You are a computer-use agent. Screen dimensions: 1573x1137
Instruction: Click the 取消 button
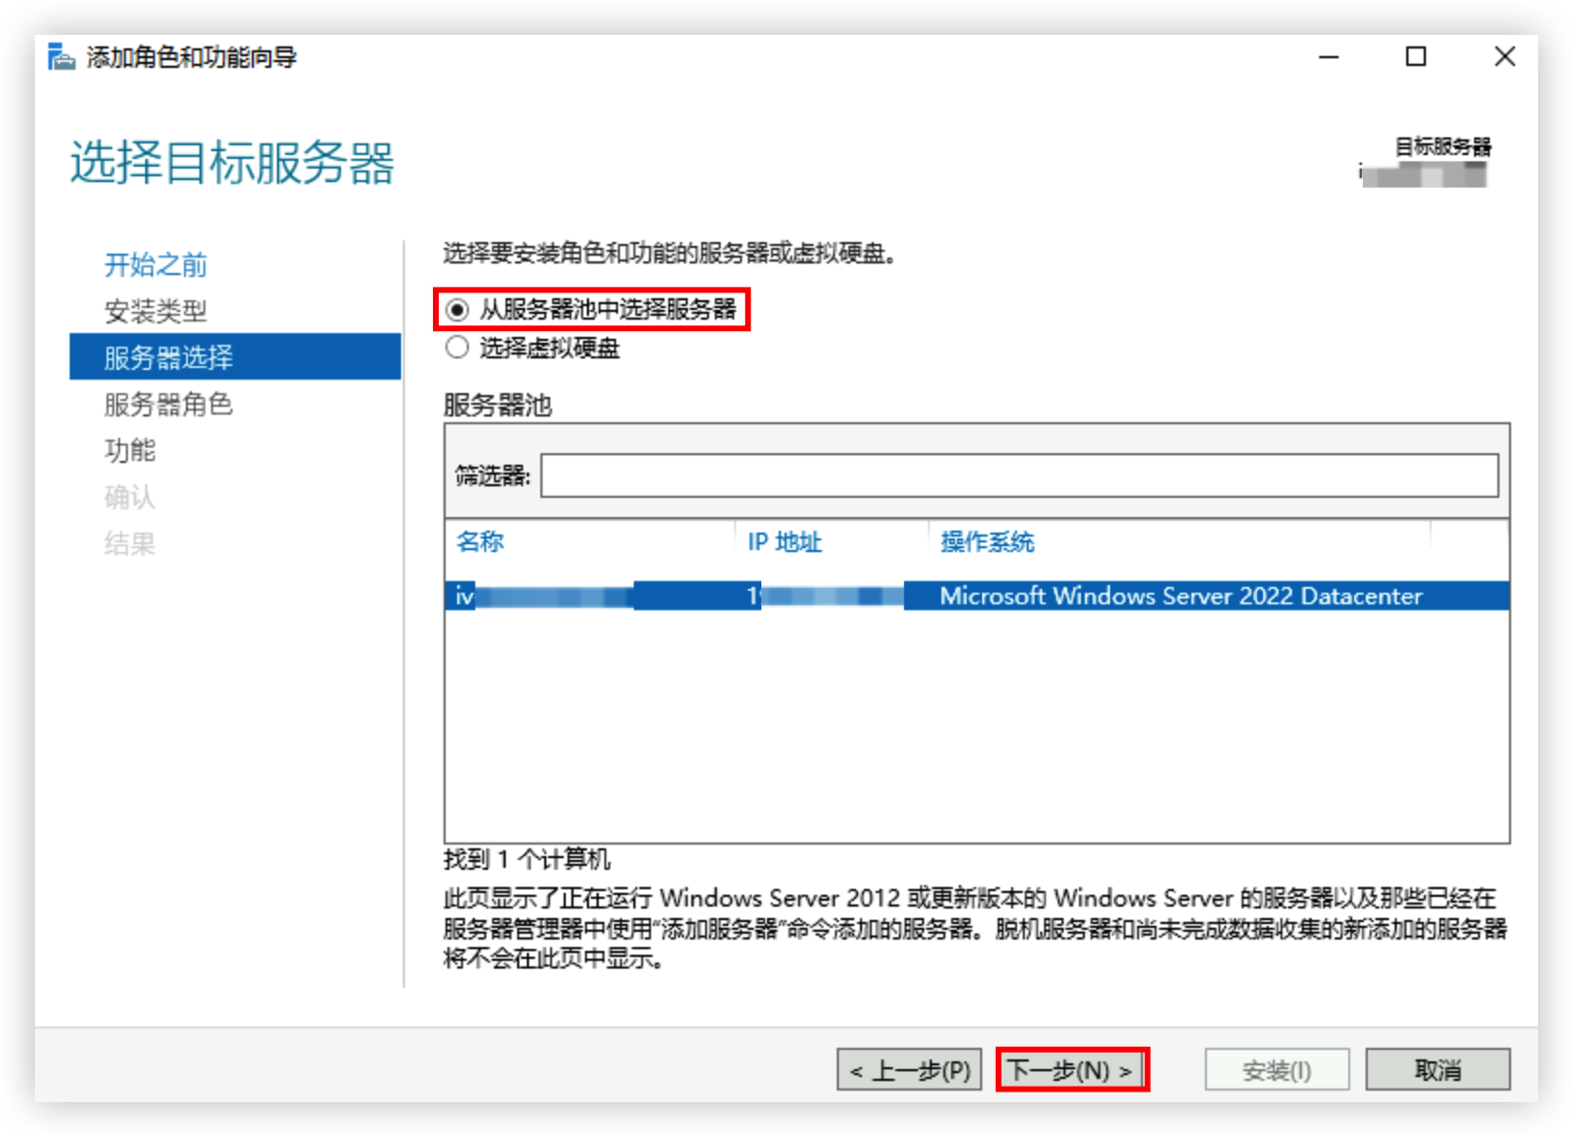click(x=1437, y=1070)
